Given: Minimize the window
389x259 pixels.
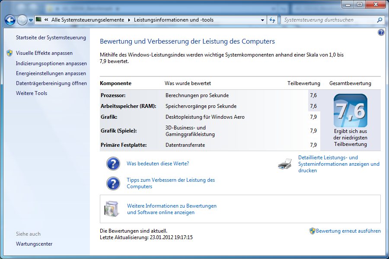Looking at the screenshot, I should point(348,4).
